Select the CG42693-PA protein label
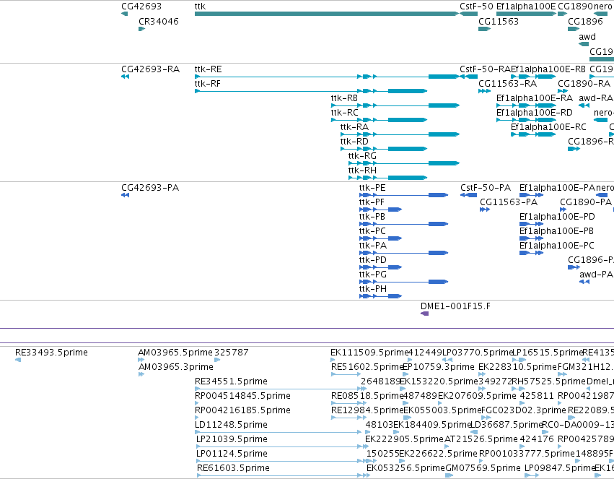The width and height of the screenshot is (614, 479). pyautogui.click(x=150, y=188)
